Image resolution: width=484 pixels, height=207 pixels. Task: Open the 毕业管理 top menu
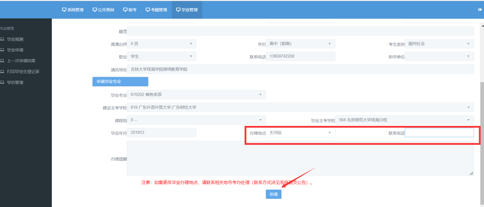pos(187,10)
